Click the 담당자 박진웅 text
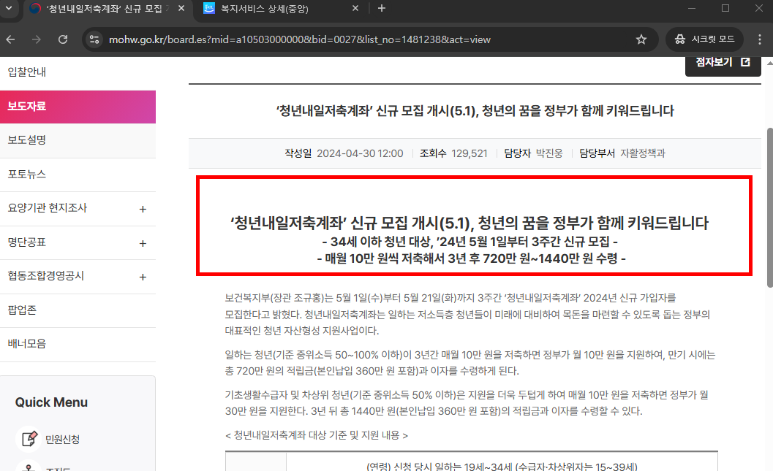Viewport: 773px width, 471px height. pyautogui.click(x=533, y=153)
